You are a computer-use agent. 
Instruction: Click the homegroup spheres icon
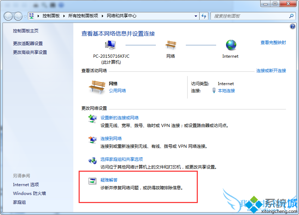point(92,160)
